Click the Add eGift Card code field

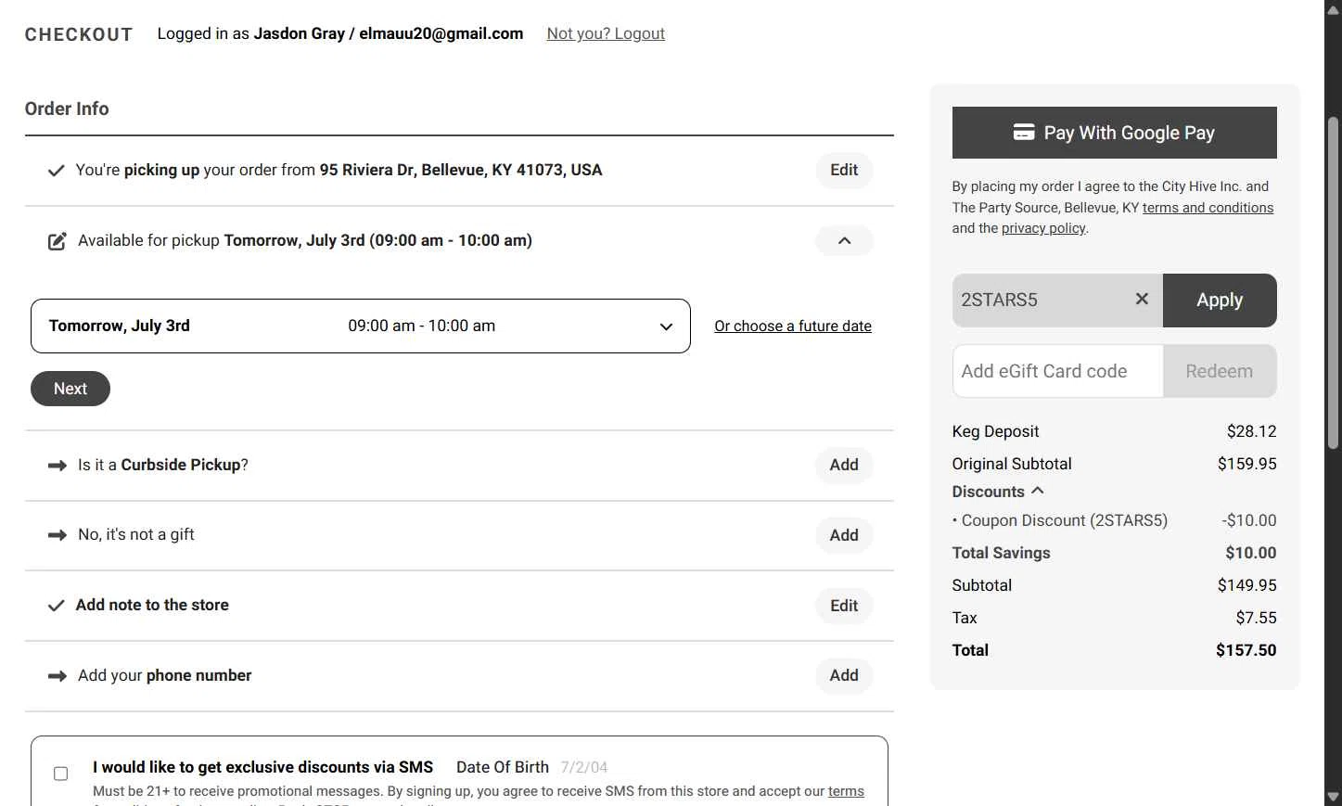pos(1057,371)
